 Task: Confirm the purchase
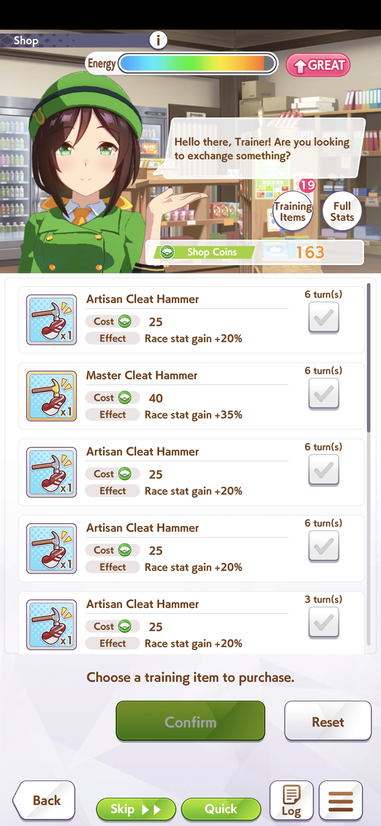190,721
